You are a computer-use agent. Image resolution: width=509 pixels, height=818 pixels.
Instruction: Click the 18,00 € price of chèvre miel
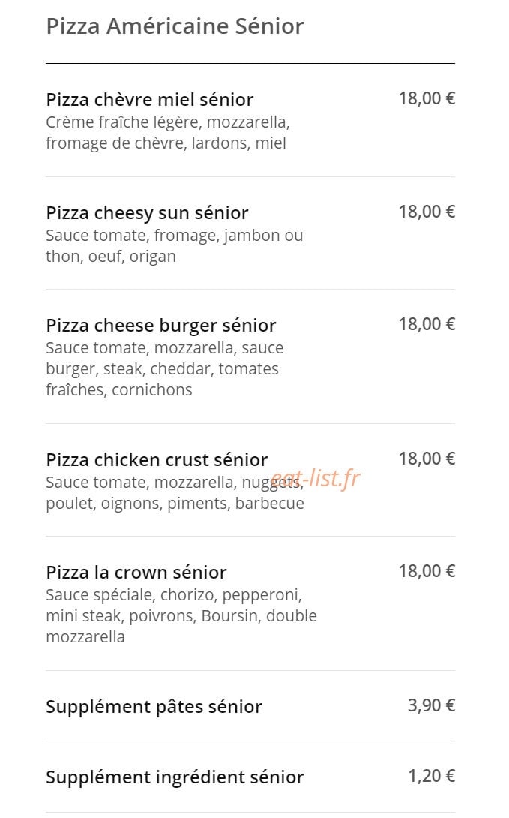[427, 98]
